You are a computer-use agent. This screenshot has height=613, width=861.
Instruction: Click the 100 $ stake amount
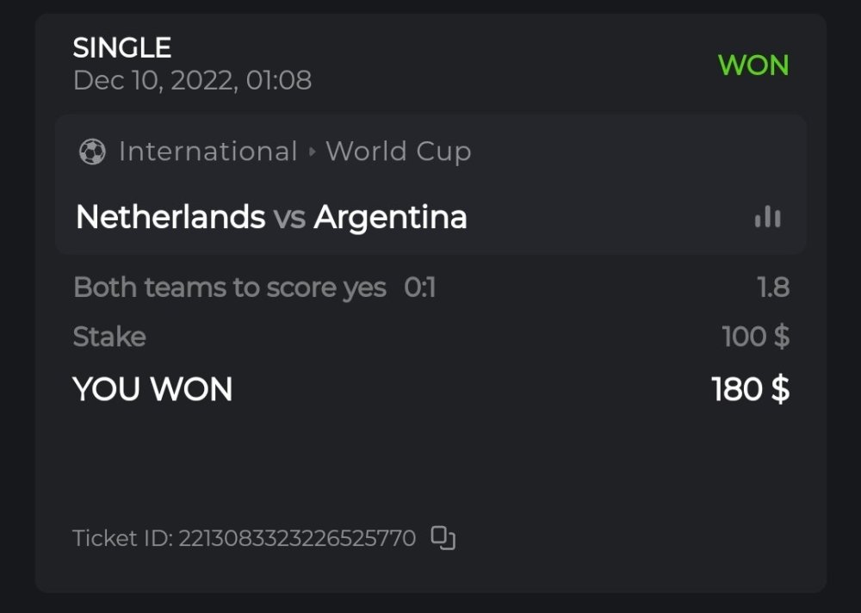click(755, 337)
